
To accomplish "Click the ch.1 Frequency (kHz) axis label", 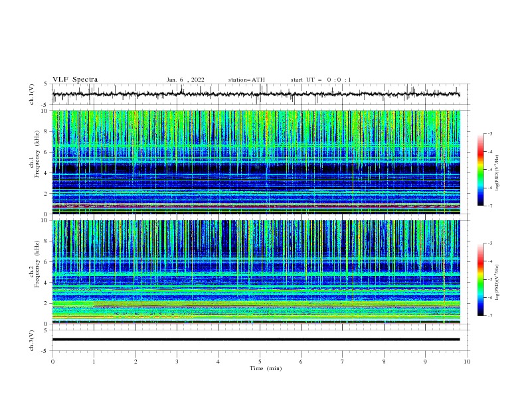I will tap(34, 153).
